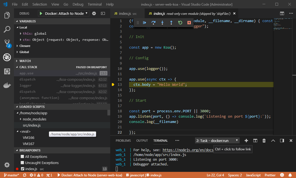Expand the ctx object variable
Screen dimensions: 296x178
[x=21, y=40]
